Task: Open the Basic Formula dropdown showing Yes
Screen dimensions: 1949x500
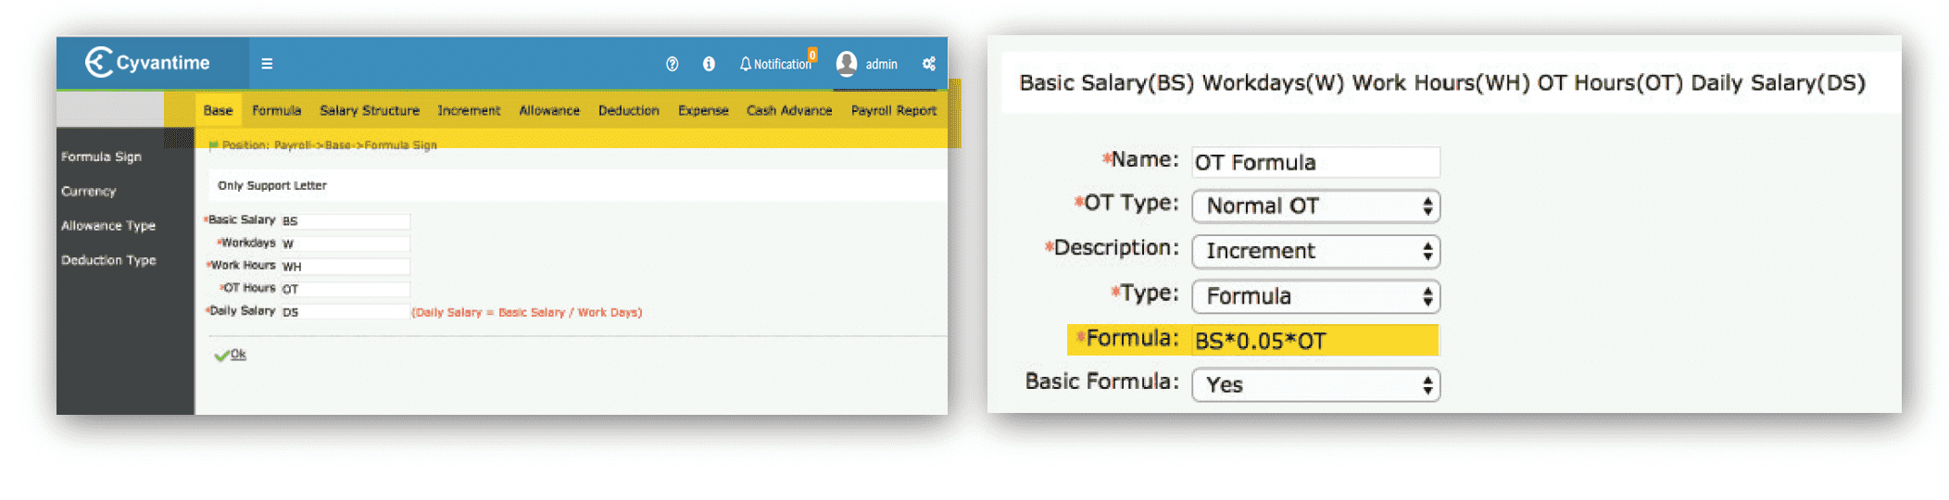Action: 1315,385
